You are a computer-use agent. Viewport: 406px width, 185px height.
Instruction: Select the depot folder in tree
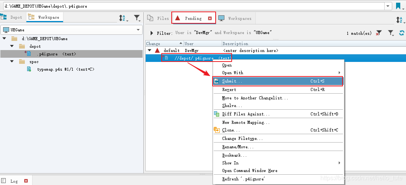tap(35, 46)
